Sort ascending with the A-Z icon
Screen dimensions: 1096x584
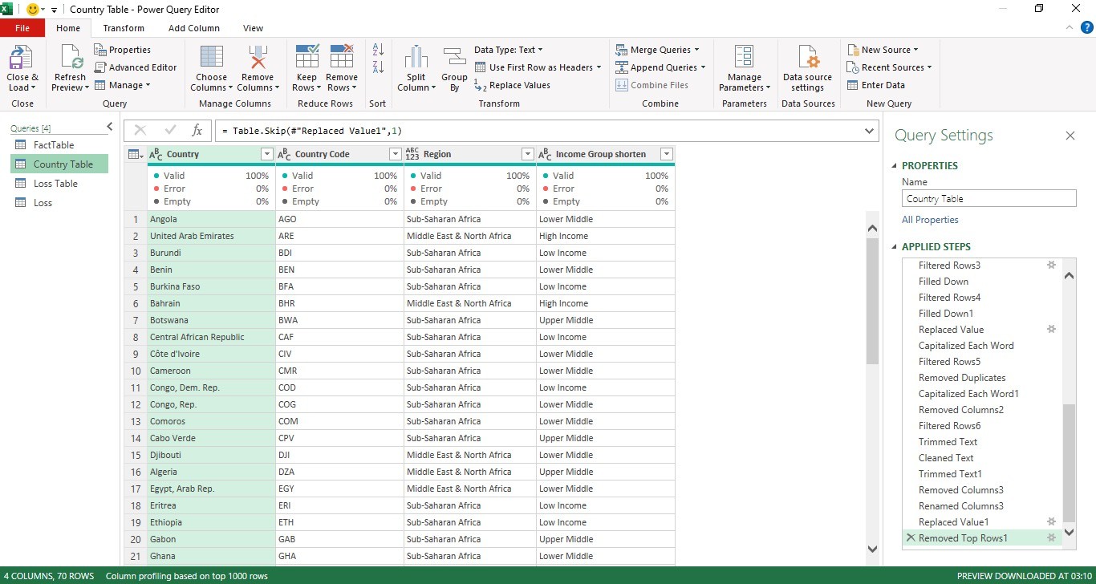coord(379,50)
